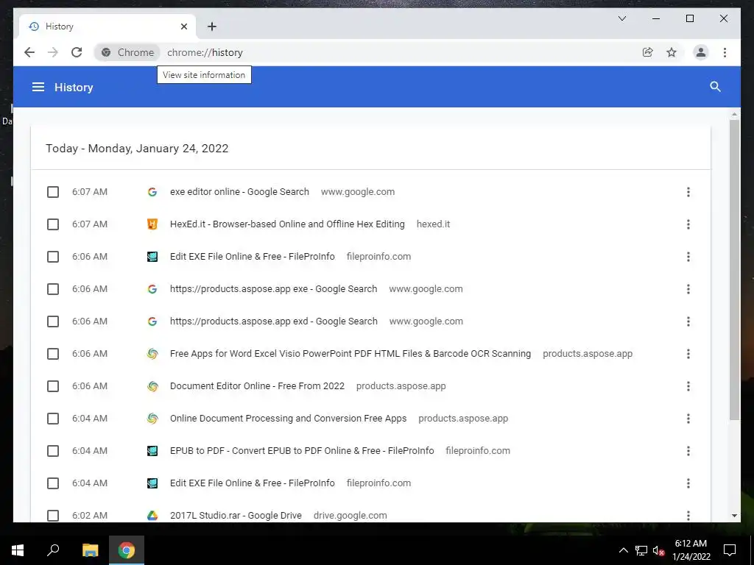Viewport: 754px width, 565px height.
Task: Check the EPUB to PDF entry checkbox
Action: coord(53,451)
